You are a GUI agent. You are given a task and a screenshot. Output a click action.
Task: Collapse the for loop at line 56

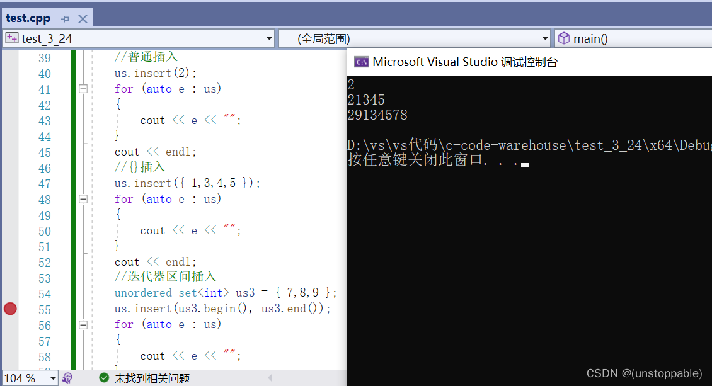click(x=83, y=325)
